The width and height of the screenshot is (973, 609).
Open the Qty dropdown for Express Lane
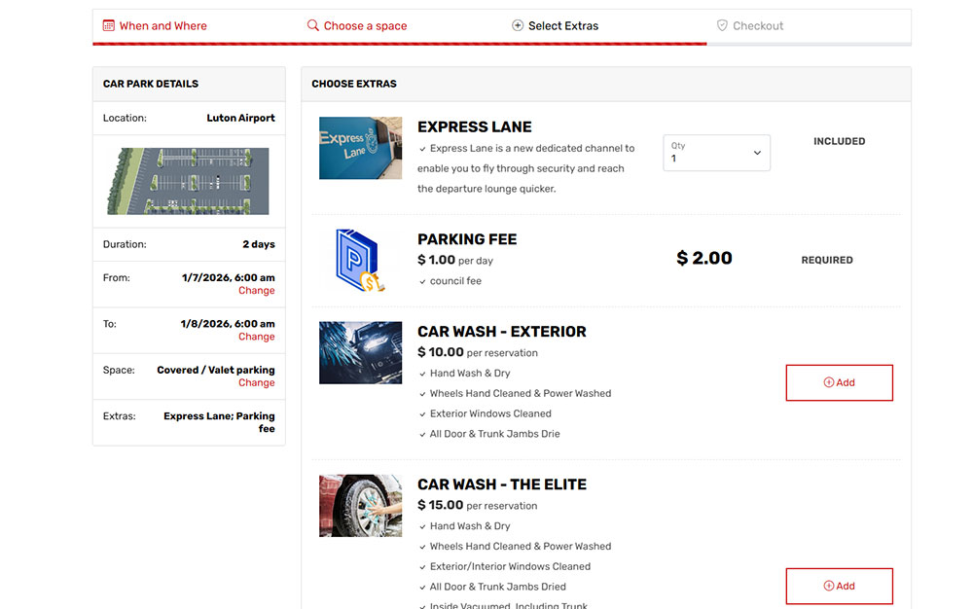tap(716, 153)
